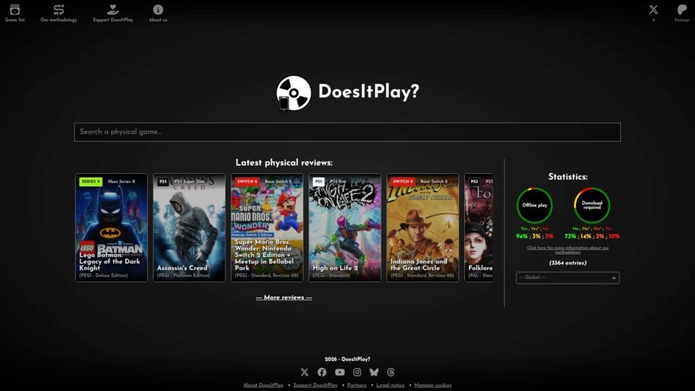Click the Offline play statistics ring
695x391 pixels.
tap(535, 205)
